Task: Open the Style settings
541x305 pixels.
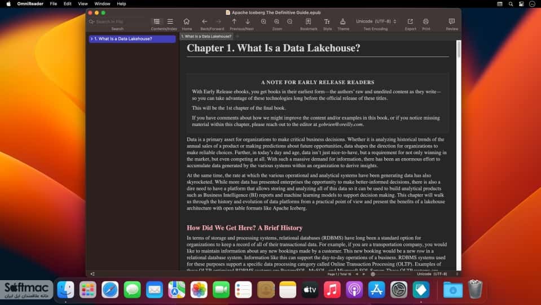Action: 327,21
